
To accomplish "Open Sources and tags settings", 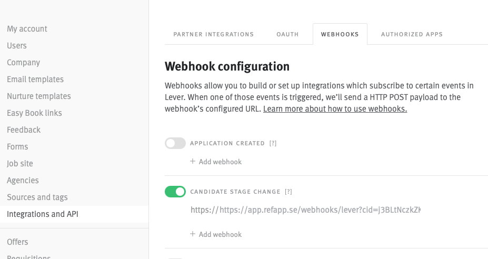I will coord(37,197).
